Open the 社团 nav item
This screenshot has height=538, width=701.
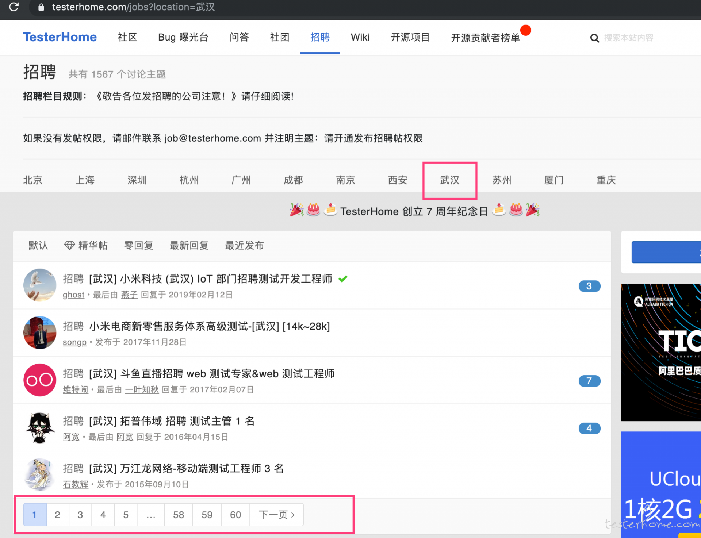click(280, 37)
